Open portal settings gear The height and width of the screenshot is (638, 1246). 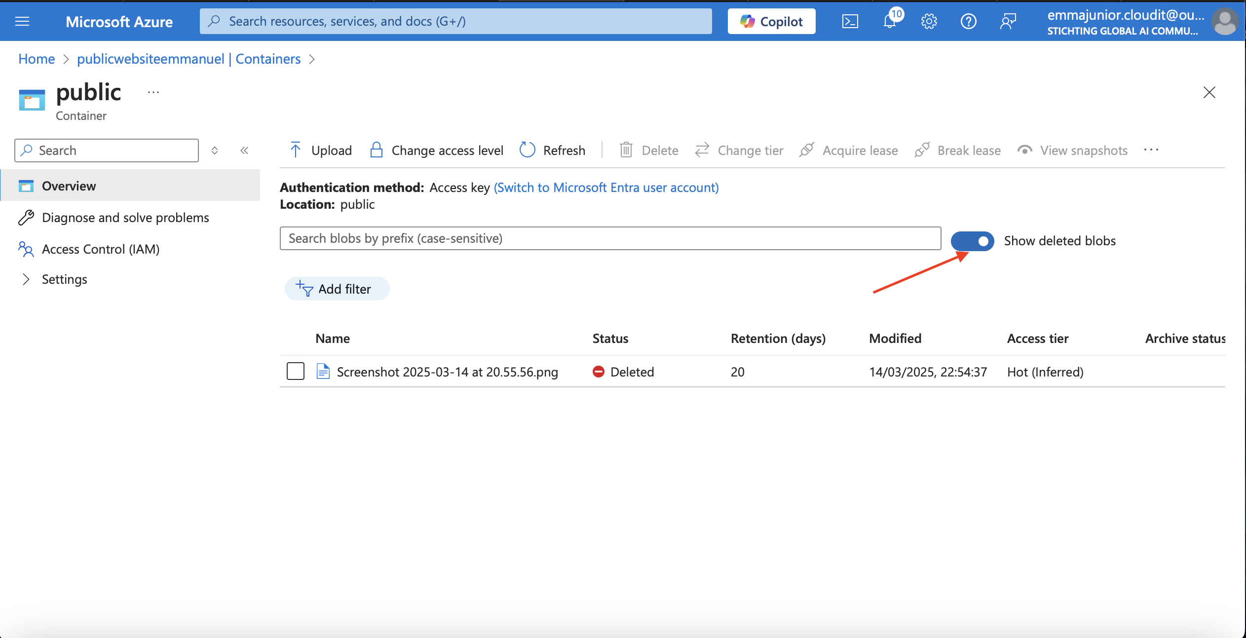[929, 21]
